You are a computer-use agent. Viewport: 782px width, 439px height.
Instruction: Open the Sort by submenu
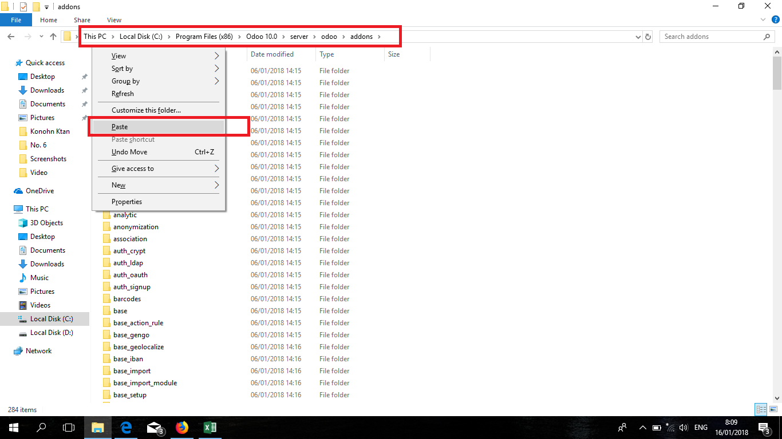click(x=159, y=69)
